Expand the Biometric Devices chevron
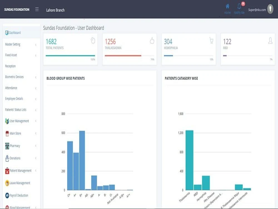 point(36,77)
